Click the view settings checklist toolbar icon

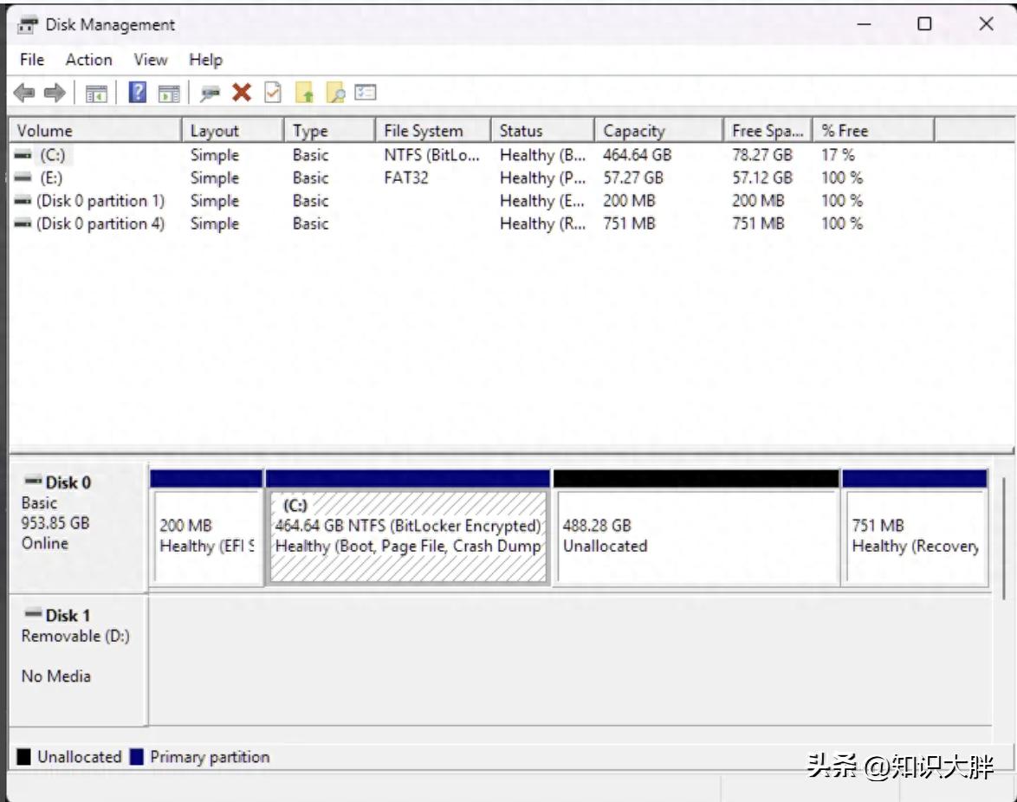pos(366,93)
